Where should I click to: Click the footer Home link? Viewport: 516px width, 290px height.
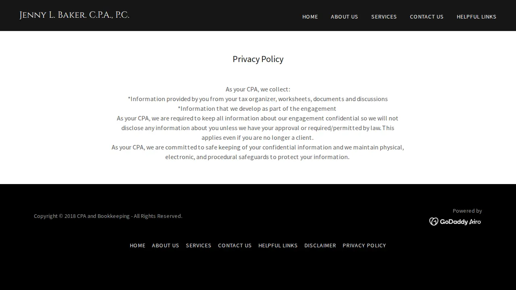[137, 245]
